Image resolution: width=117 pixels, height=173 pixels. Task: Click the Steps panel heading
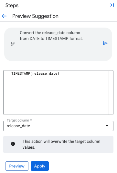pyautogui.click(x=12, y=6)
